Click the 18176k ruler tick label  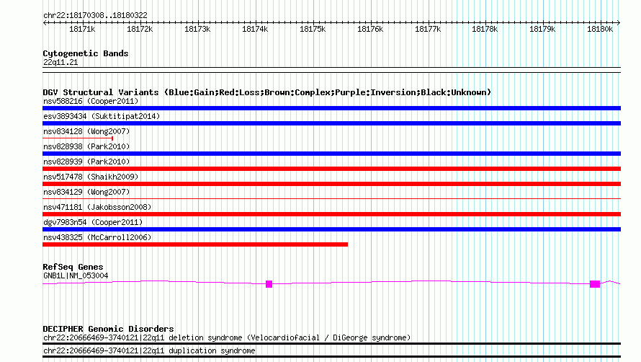tap(370, 29)
